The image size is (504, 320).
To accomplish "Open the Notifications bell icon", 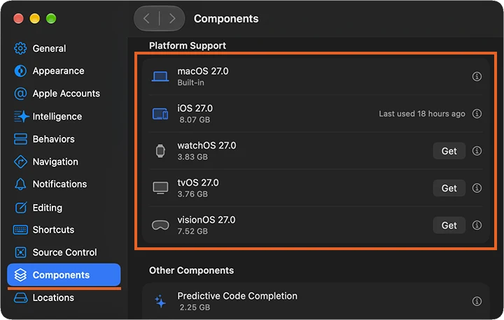I will click(20, 184).
